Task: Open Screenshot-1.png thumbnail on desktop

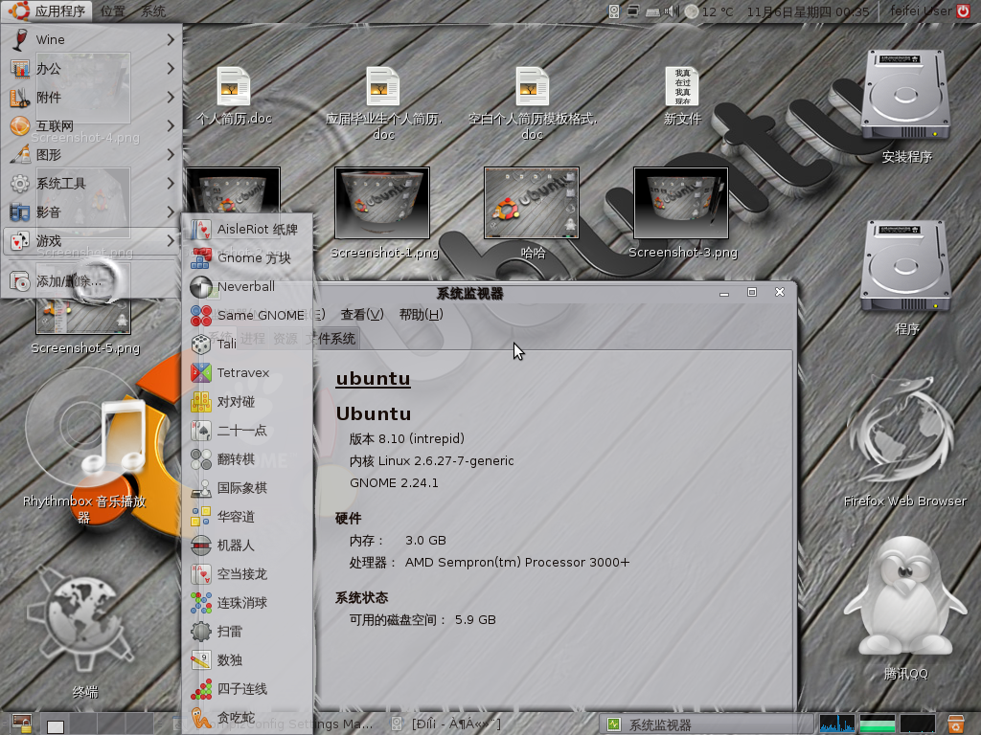Action: coord(383,212)
